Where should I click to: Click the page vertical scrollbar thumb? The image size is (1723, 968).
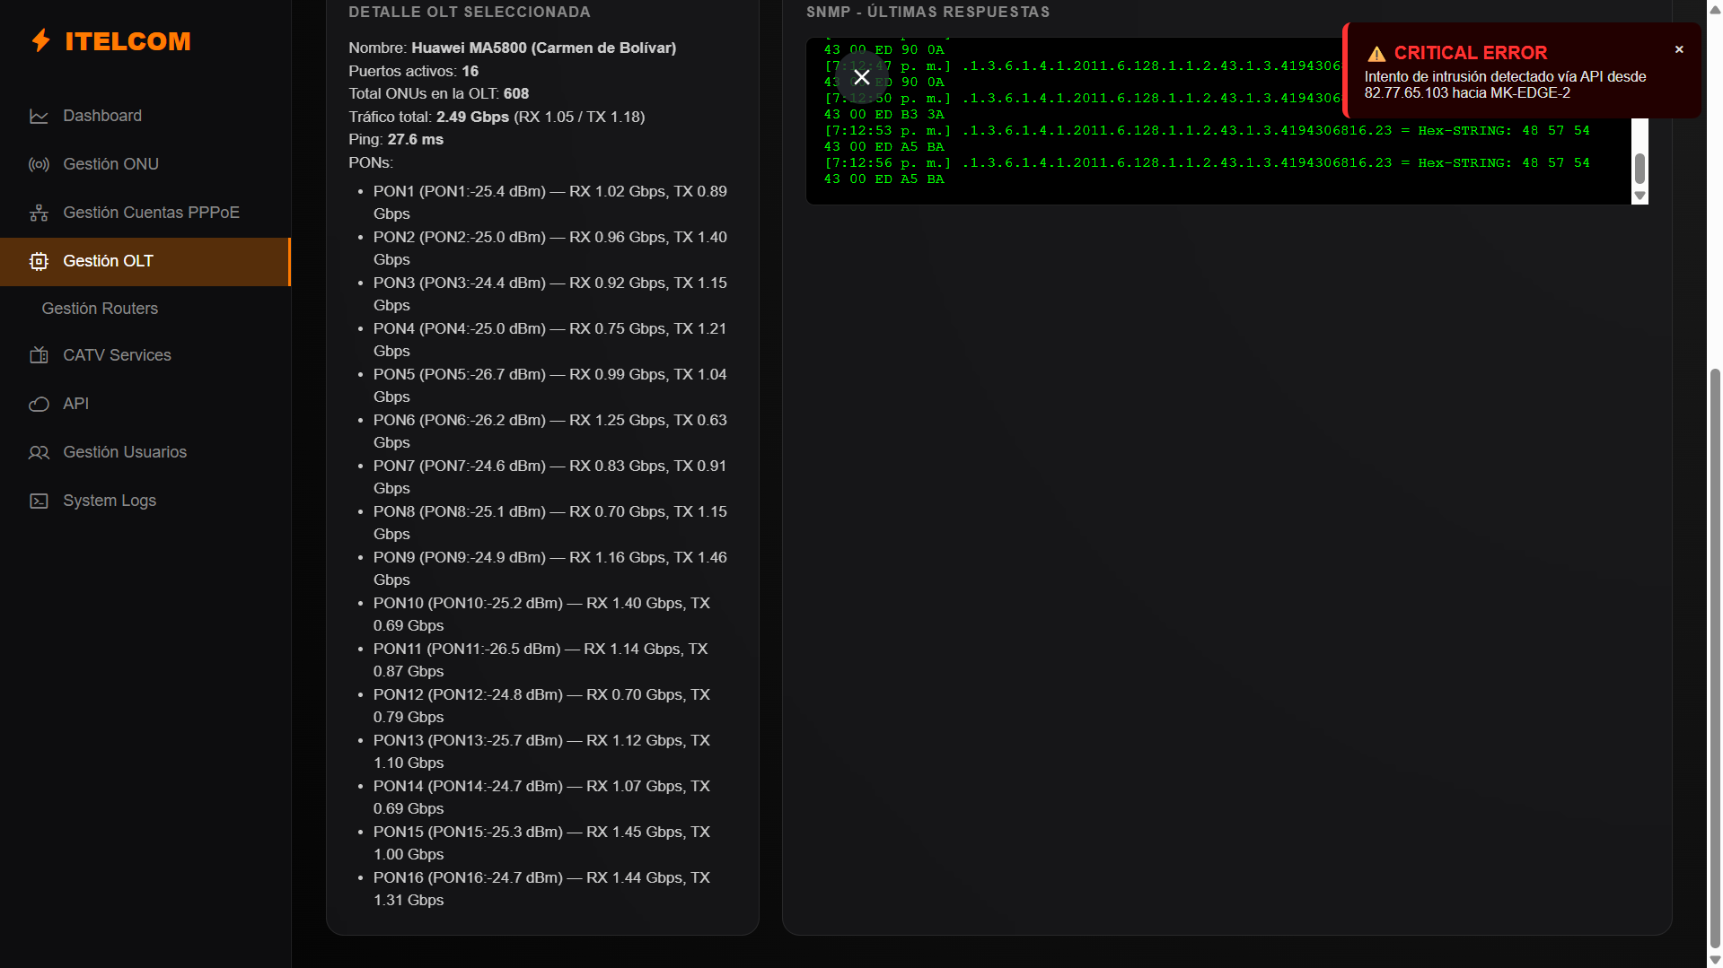pyautogui.click(x=1715, y=658)
